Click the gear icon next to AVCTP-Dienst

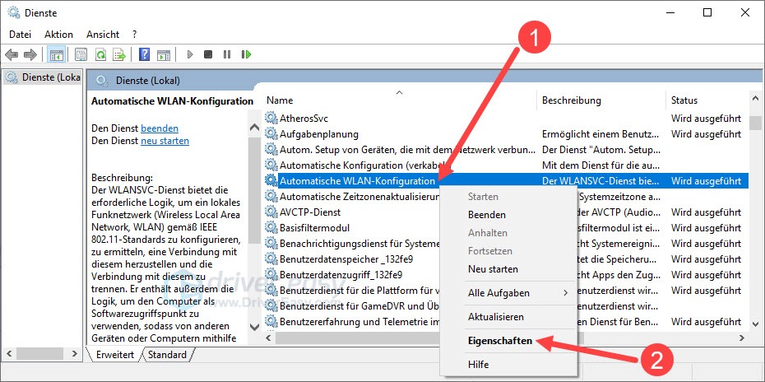coord(271,212)
